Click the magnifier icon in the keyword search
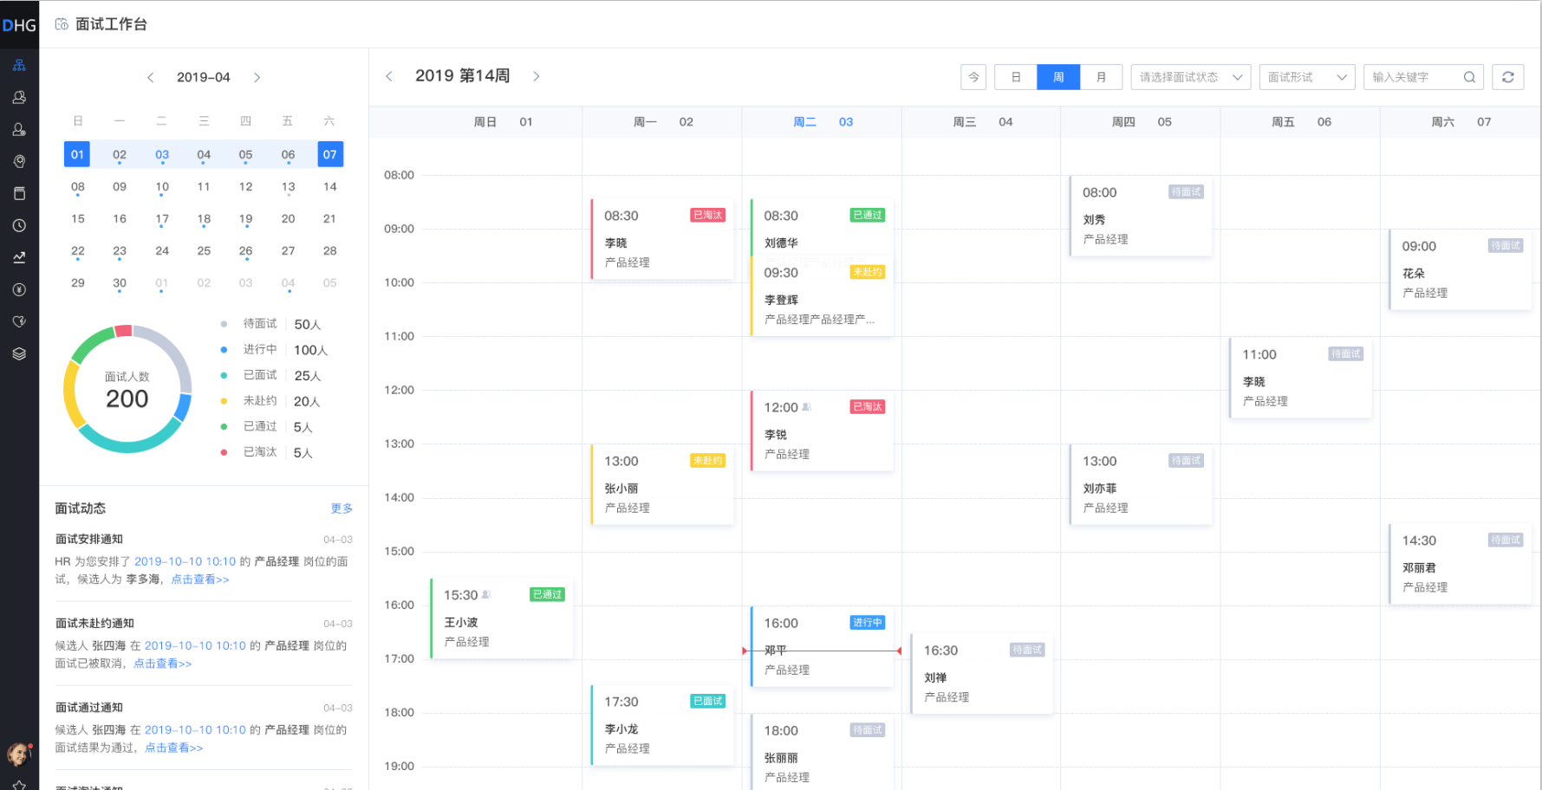Image resolution: width=1542 pixels, height=790 pixels. 1469,77
